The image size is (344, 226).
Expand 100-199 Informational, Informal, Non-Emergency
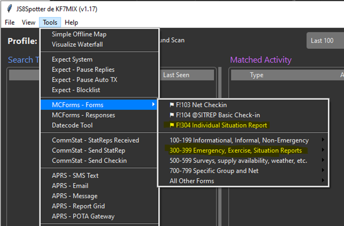pos(243,140)
